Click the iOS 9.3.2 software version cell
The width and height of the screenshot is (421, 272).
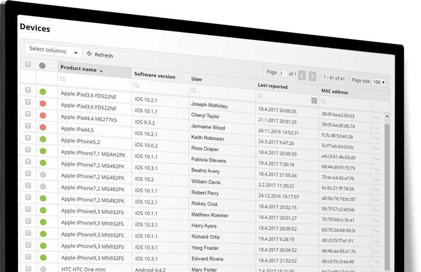pos(145,122)
